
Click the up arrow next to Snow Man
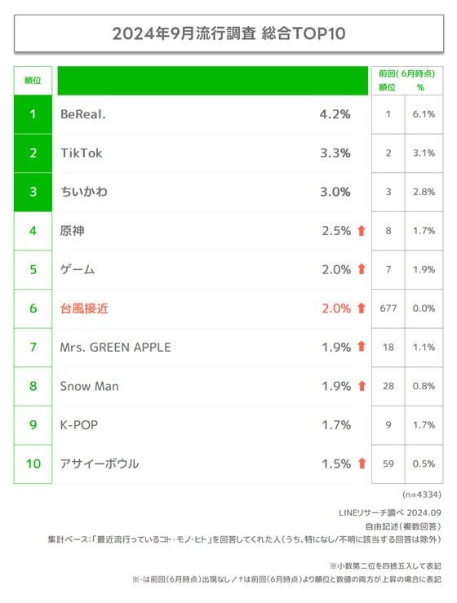click(362, 386)
